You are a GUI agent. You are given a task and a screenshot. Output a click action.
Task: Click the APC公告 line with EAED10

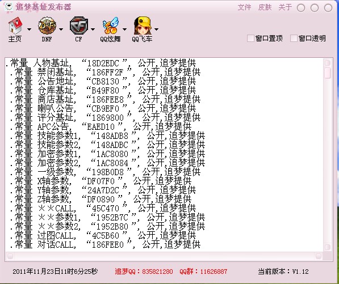click(x=101, y=126)
